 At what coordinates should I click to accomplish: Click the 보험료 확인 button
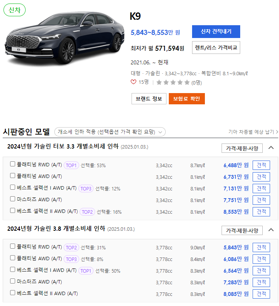pyautogui.click(x=187, y=99)
